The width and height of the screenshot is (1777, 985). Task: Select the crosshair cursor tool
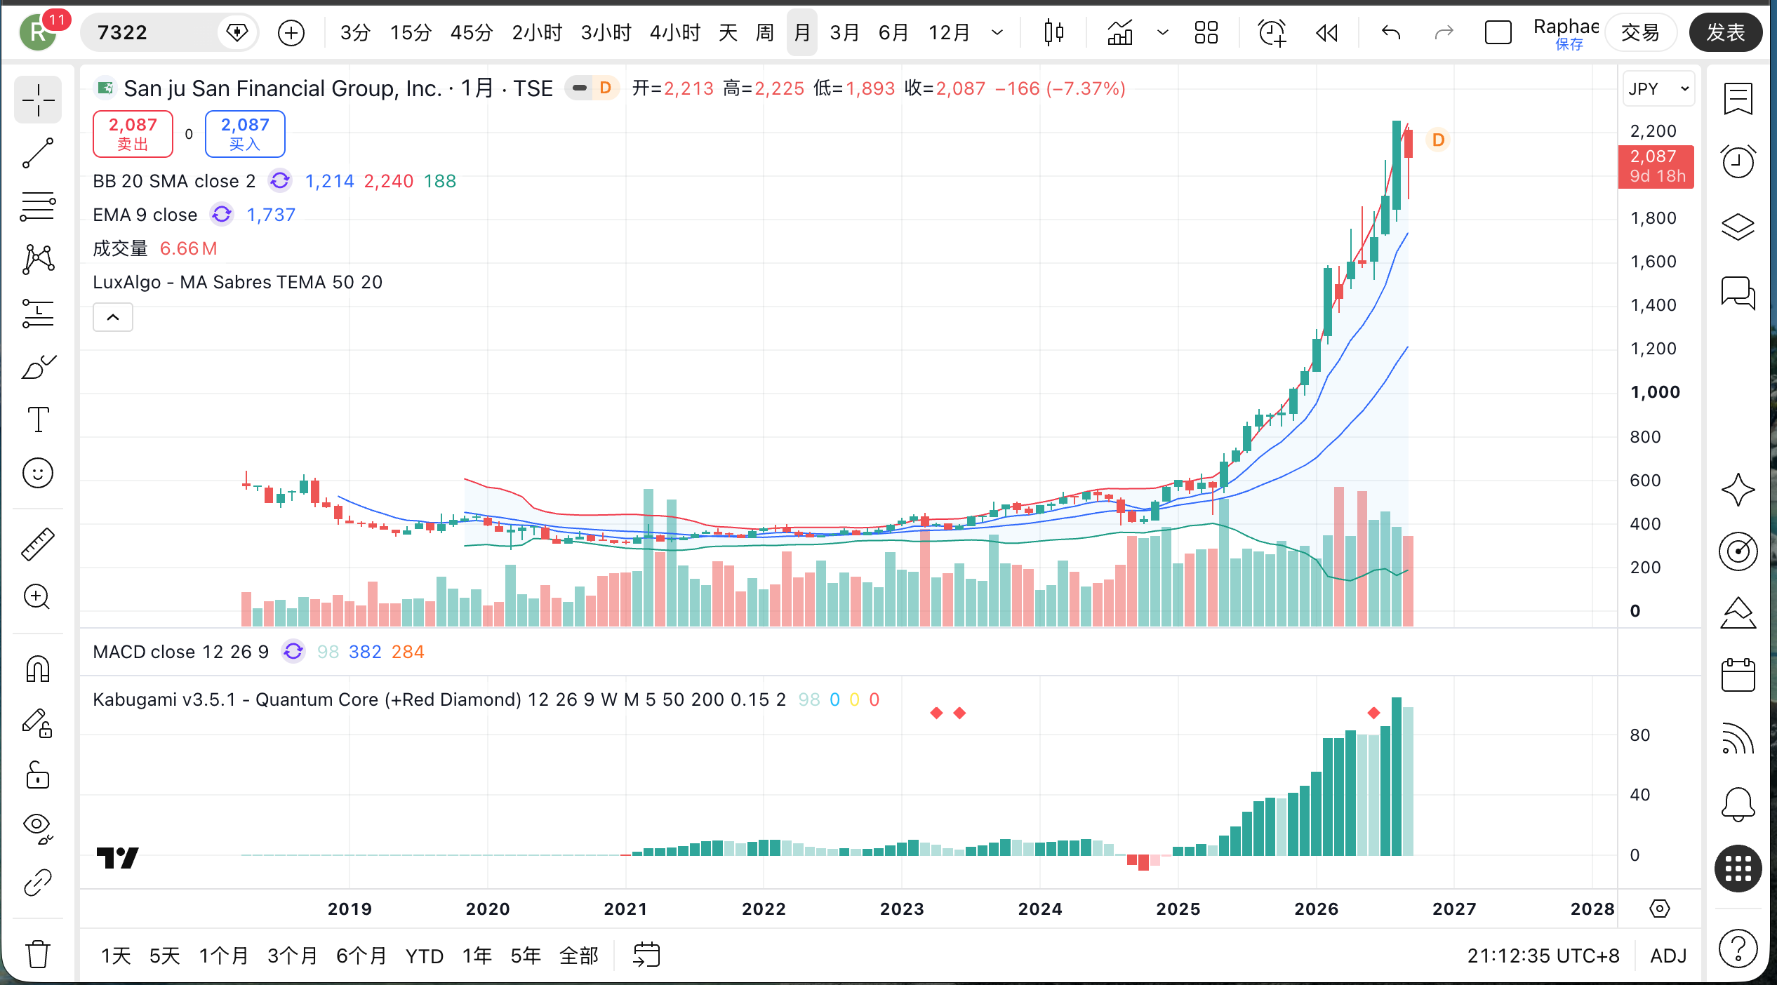(x=38, y=100)
